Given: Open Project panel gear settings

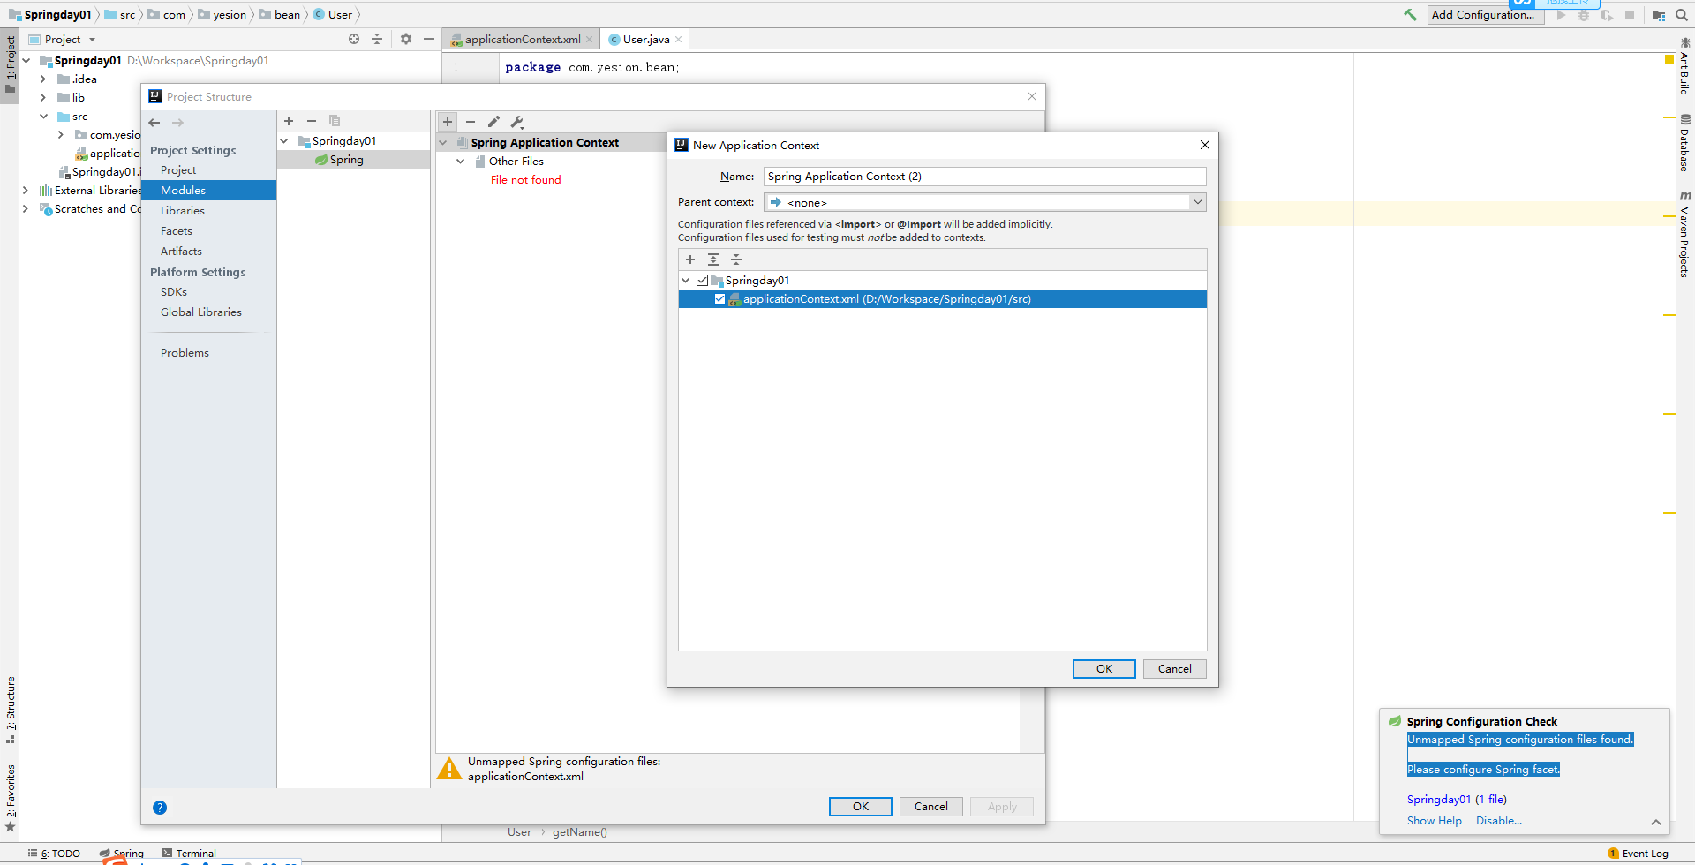Looking at the screenshot, I should click(406, 39).
